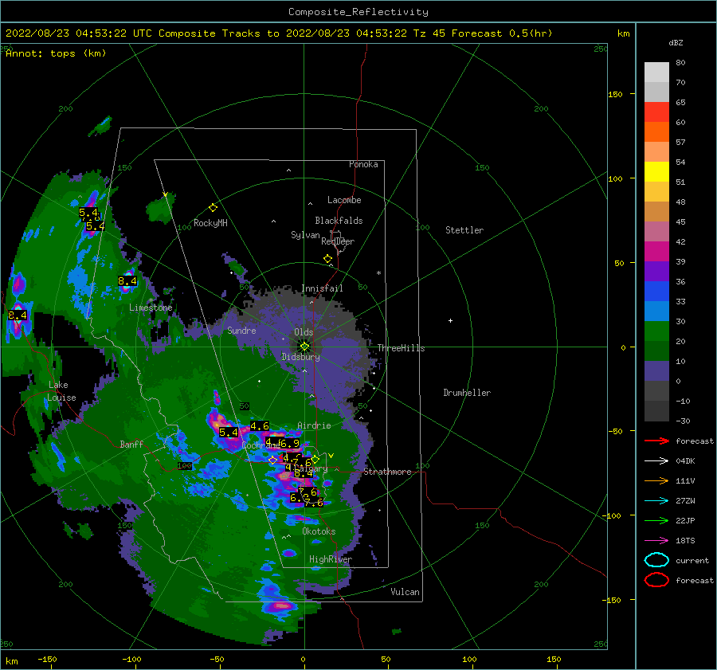717x670 pixels.
Task: Click the Olds town label
Action: click(x=304, y=332)
